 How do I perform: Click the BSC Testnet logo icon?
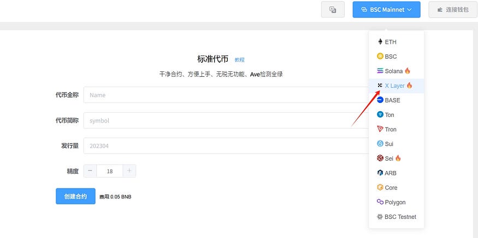click(x=380, y=217)
